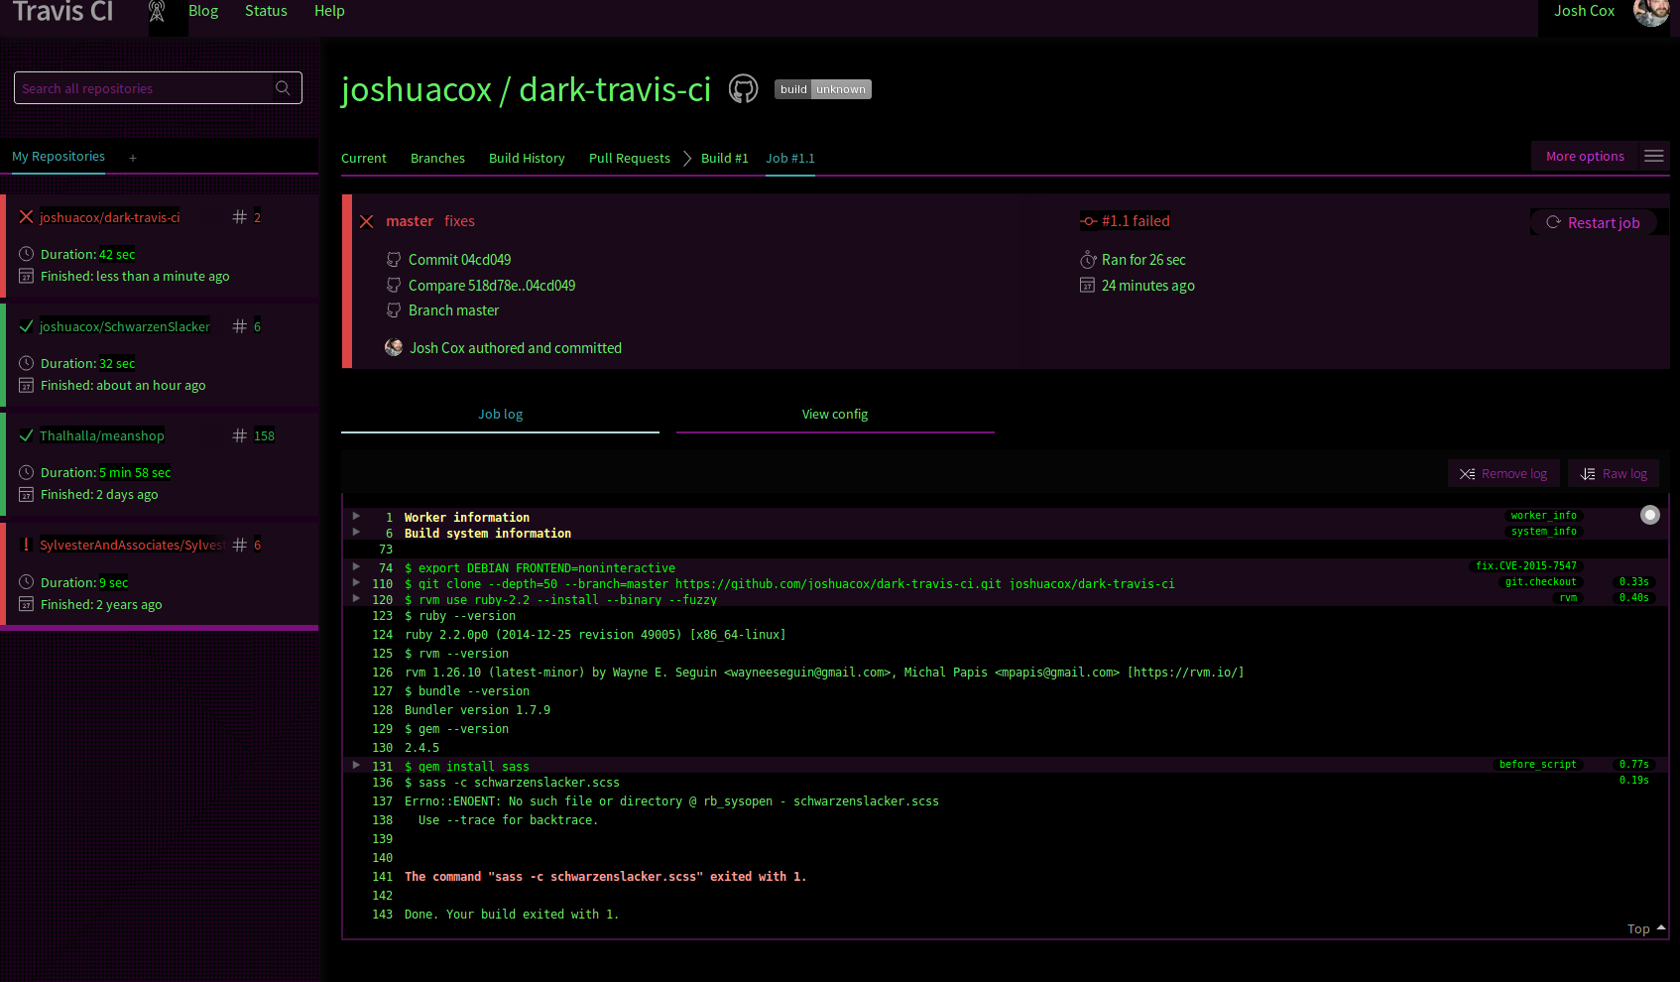Image resolution: width=1680 pixels, height=982 pixels.
Task: Click the Restart job circular arrow icon
Action: [x=1553, y=222]
